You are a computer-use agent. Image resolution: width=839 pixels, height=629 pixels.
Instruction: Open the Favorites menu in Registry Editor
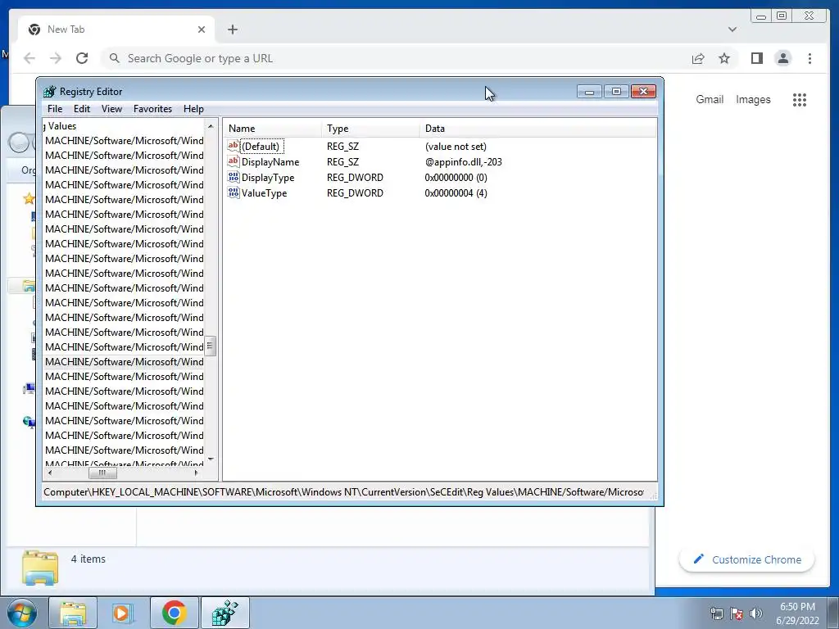click(x=152, y=109)
